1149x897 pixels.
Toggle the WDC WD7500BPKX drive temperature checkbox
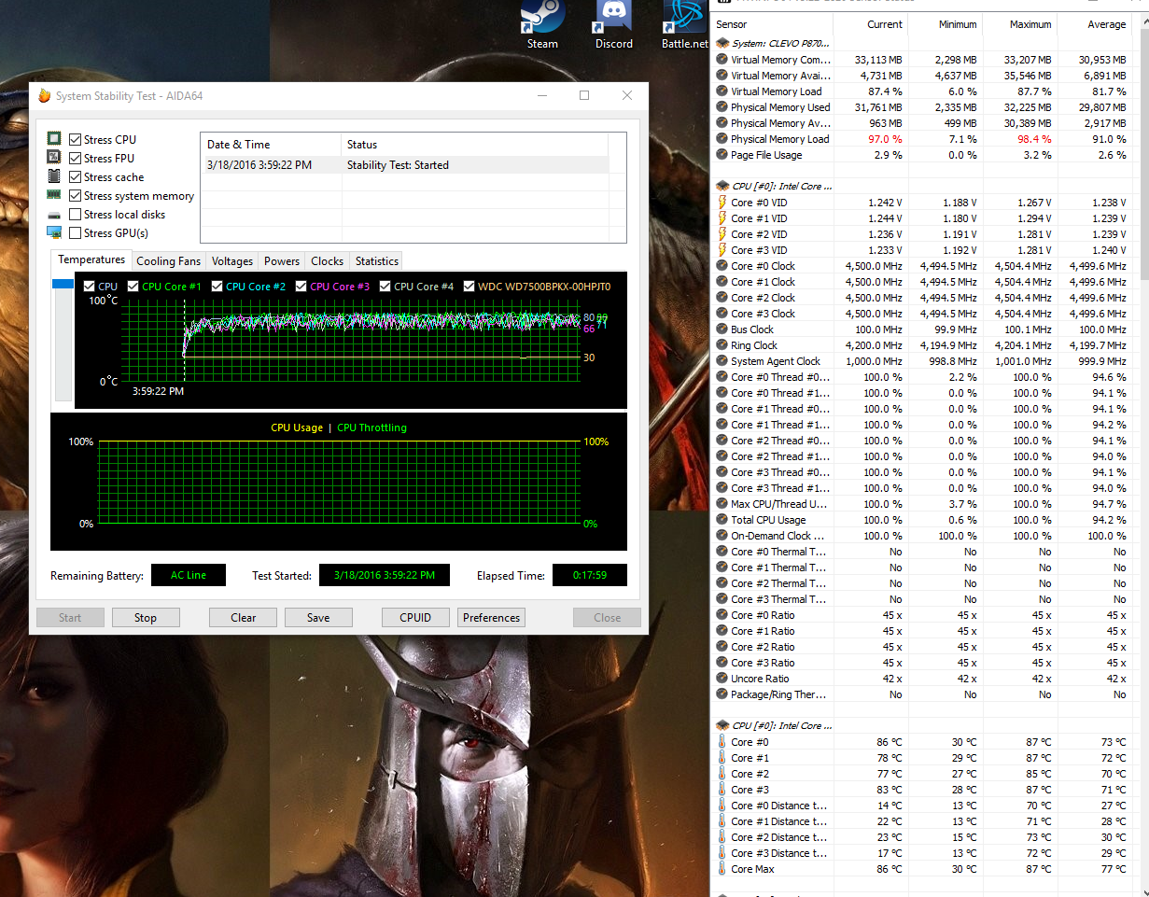[469, 287]
